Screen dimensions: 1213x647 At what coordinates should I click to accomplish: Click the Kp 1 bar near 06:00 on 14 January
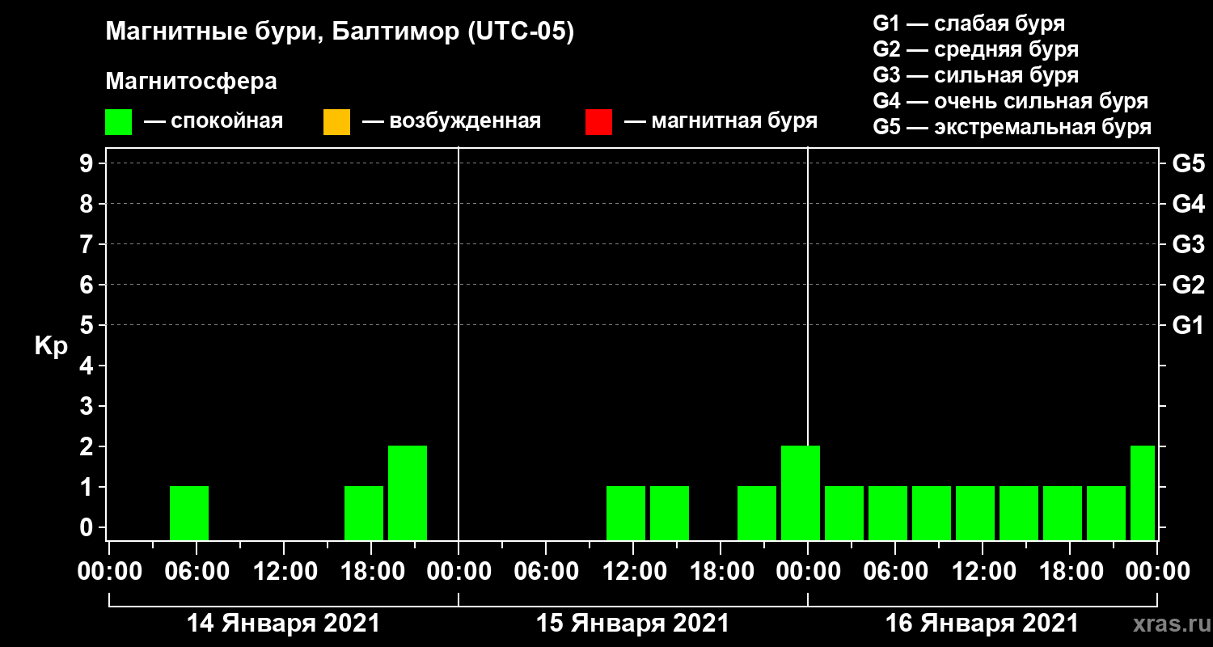[x=189, y=513]
